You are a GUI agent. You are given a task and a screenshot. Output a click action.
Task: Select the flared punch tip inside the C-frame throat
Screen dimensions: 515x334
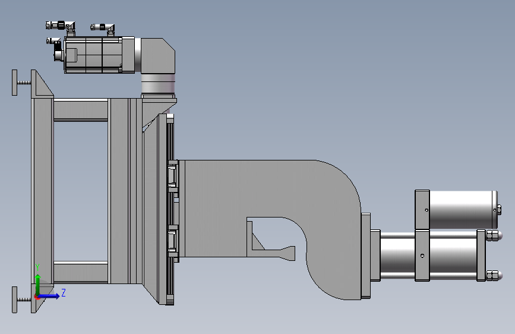[x=287, y=253]
